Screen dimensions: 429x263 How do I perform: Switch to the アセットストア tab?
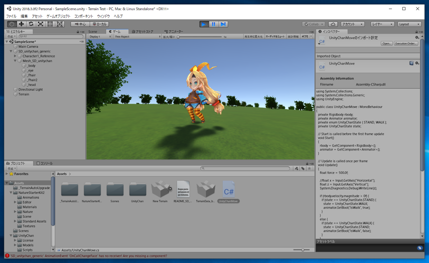(x=142, y=32)
